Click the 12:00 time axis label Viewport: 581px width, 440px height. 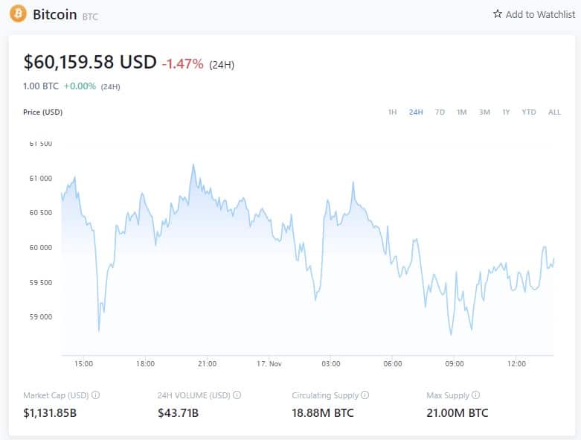pyautogui.click(x=516, y=363)
